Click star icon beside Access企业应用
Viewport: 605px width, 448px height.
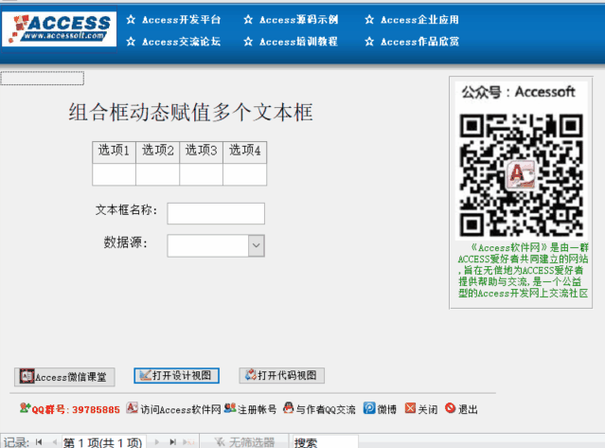pyautogui.click(x=369, y=19)
